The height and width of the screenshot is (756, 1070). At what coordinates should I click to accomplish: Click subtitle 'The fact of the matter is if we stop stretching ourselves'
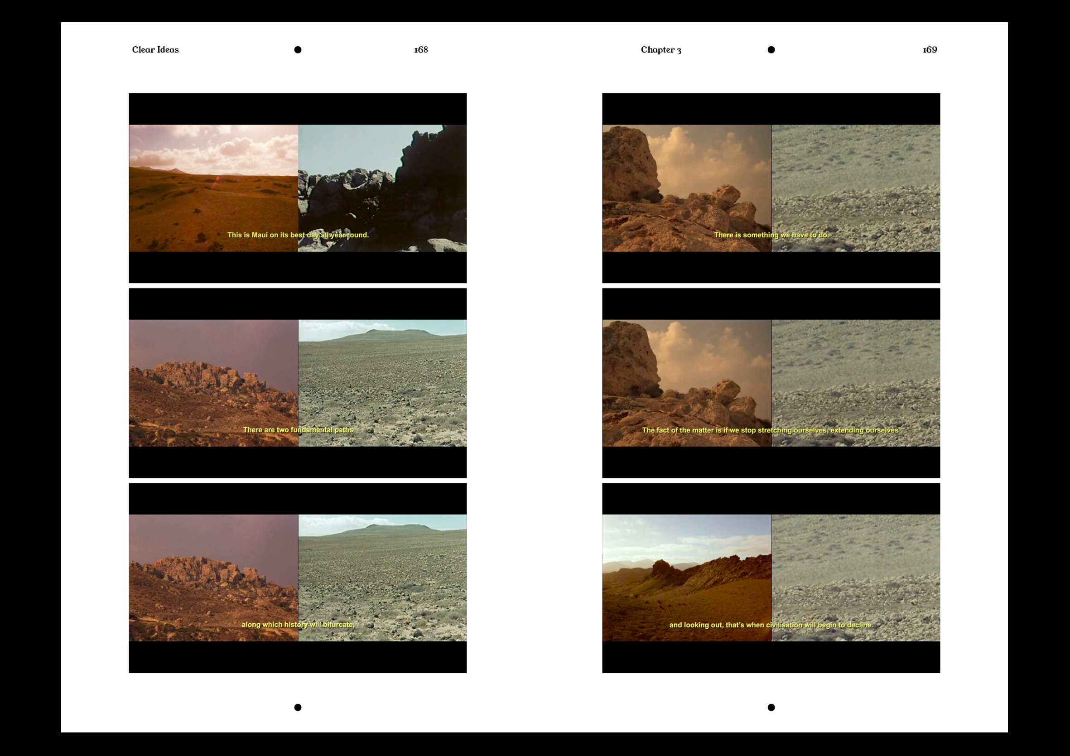[x=734, y=430]
